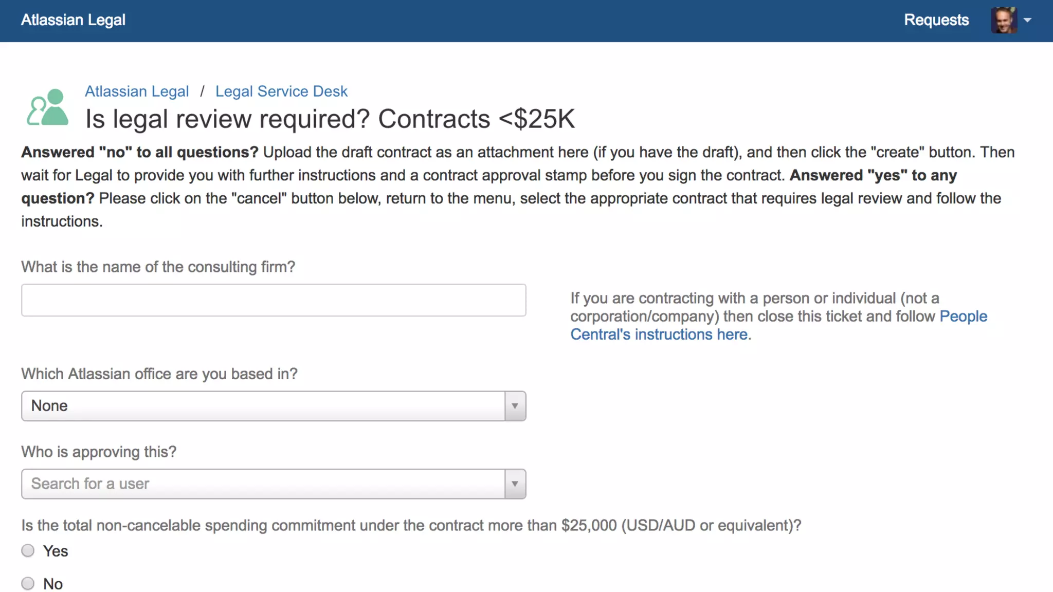This screenshot has width=1053, height=592.
Task: Open the profile menu caret beside avatar
Action: tap(1027, 21)
